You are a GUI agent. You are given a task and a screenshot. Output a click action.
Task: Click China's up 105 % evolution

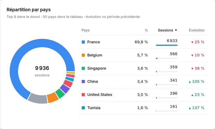(x=197, y=82)
